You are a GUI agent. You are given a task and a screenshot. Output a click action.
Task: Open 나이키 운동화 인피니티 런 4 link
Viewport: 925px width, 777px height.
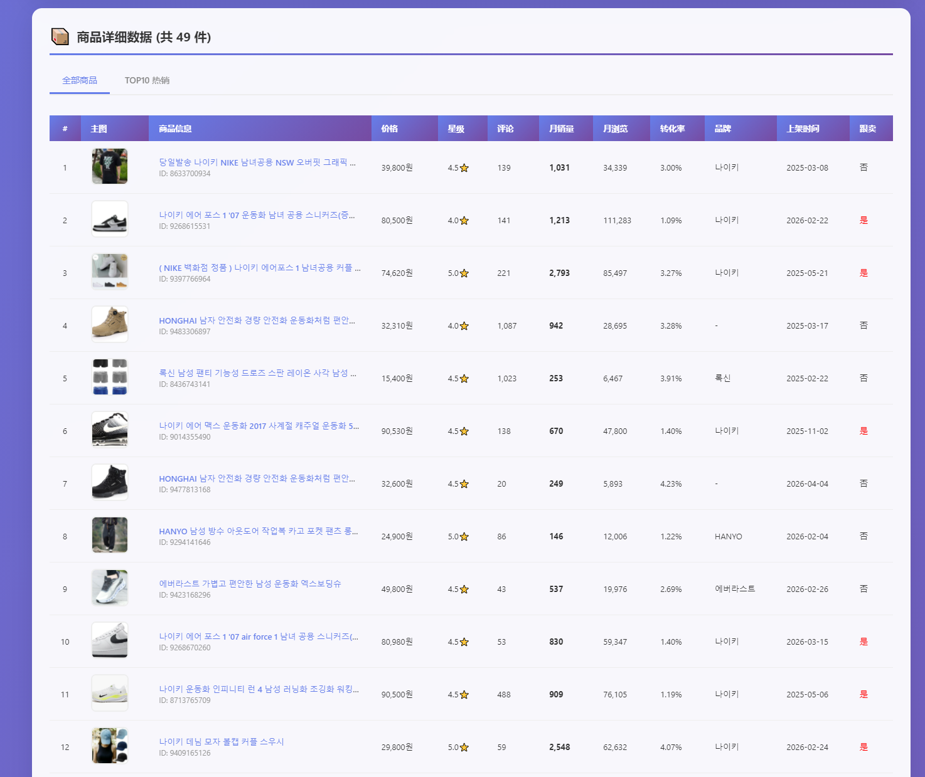tap(259, 689)
